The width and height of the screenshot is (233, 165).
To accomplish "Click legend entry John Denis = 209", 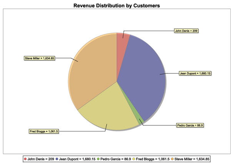I will pos(39,159).
